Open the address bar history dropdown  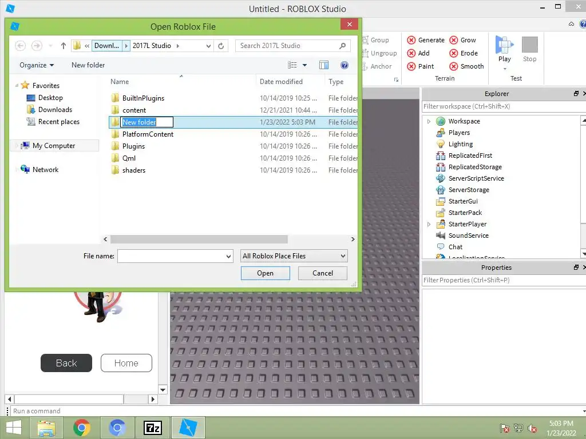pyautogui.click(x=208, y=46)
